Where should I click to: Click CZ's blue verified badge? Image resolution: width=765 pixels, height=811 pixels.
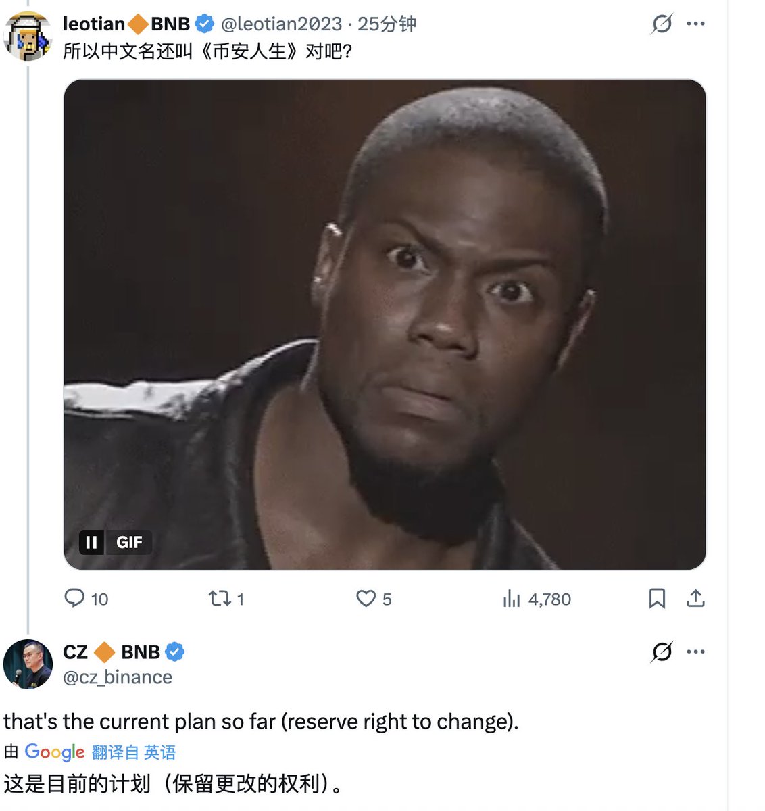(x=175, y=652)
